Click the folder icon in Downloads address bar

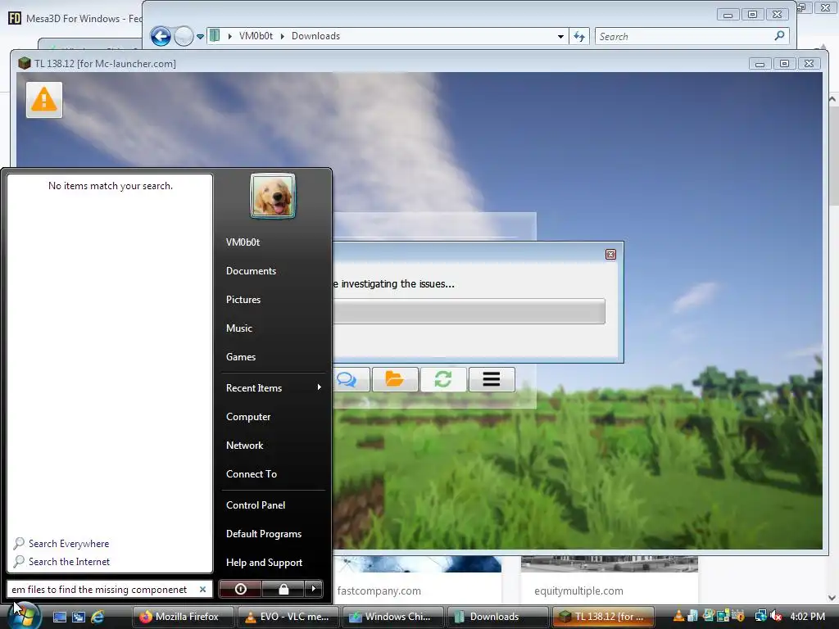(215, 36)
